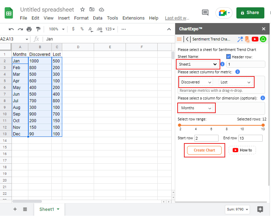This screenshot has height=222, width=271.
Task: Decrease decimal places
Action: point(90,29)
